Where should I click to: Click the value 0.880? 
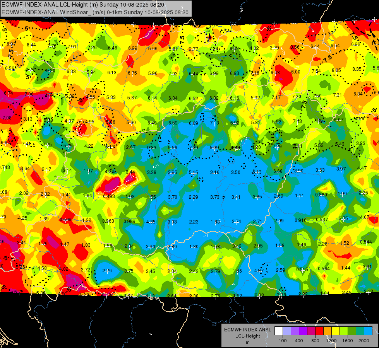coord(321,194)
